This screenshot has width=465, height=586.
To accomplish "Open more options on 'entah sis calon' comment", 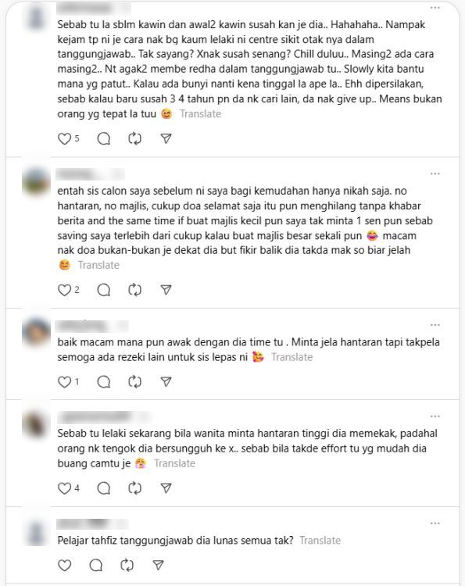I will [435, 173].
